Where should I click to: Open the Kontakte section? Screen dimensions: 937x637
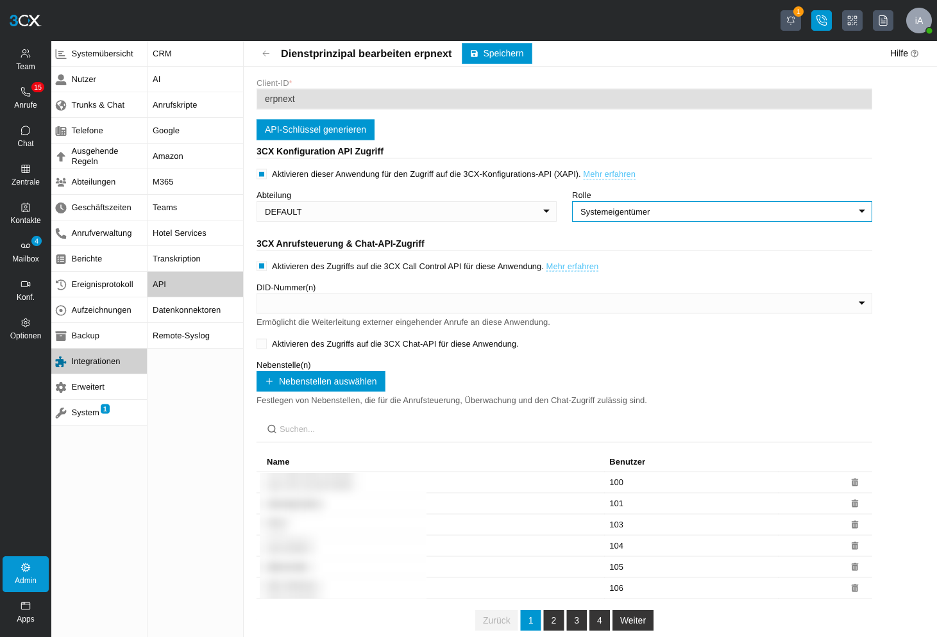coord(26,213)
